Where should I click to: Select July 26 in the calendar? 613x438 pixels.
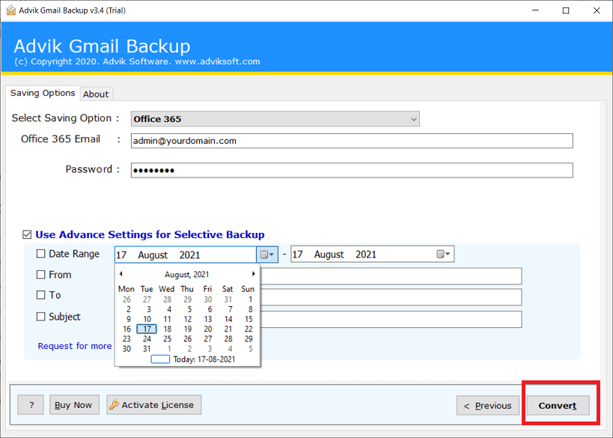pyautogui.click(x=126, y=299)
